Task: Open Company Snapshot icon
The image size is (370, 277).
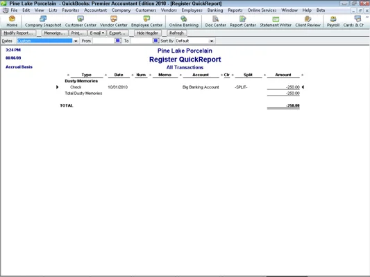Action: point(43,21)
